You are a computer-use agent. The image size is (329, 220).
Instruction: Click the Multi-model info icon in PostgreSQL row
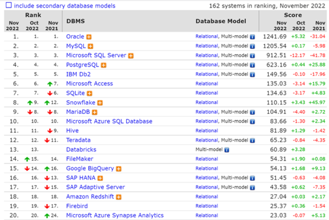click(x=253, y=65)
